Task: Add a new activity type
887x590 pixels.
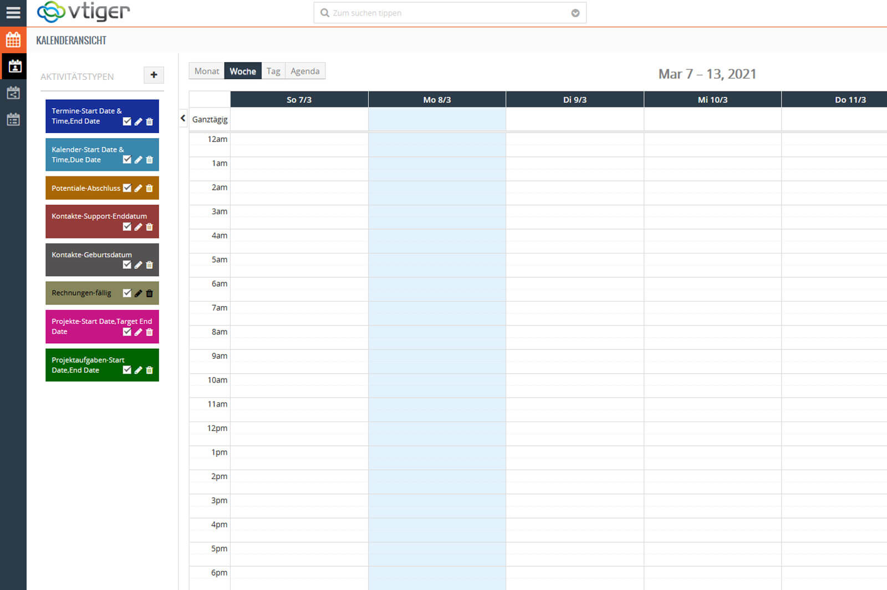Action: tap(154, 75)
